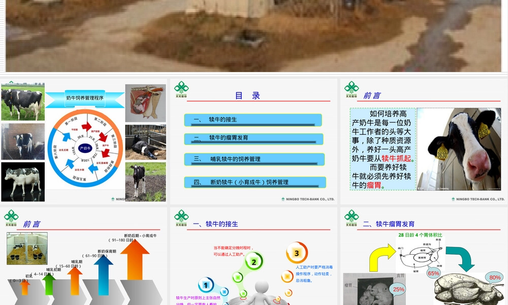Viewport: 508px width, 305px height.
Task: Click NINGBO TECH-BANK footer on 目录 slide
Action: [308, 199]
